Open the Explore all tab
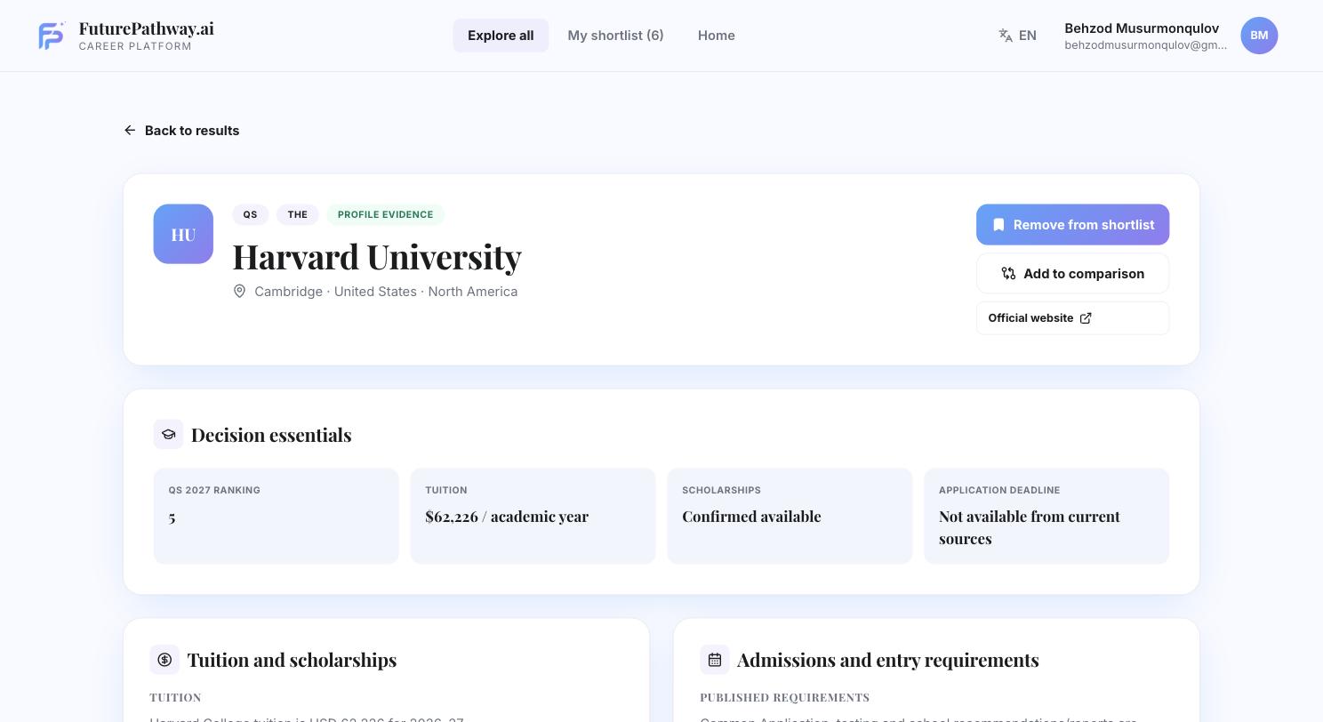This screenshot has height=722, width=1323. point(501,36)
